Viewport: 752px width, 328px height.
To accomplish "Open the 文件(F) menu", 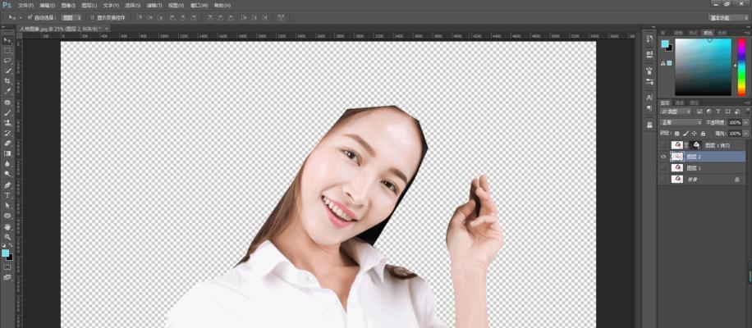I will point(26,5).
